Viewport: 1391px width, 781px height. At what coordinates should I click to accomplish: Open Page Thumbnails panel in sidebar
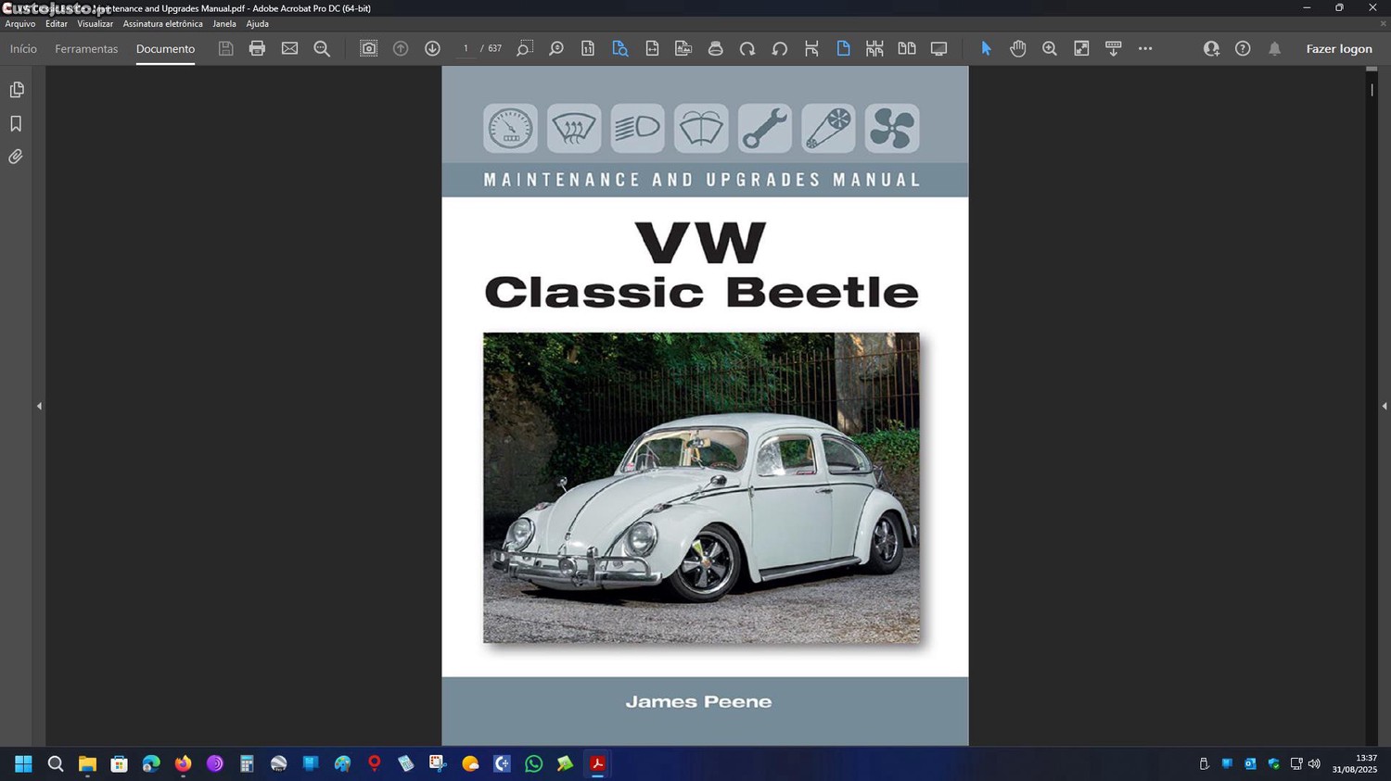pos(16,90)
